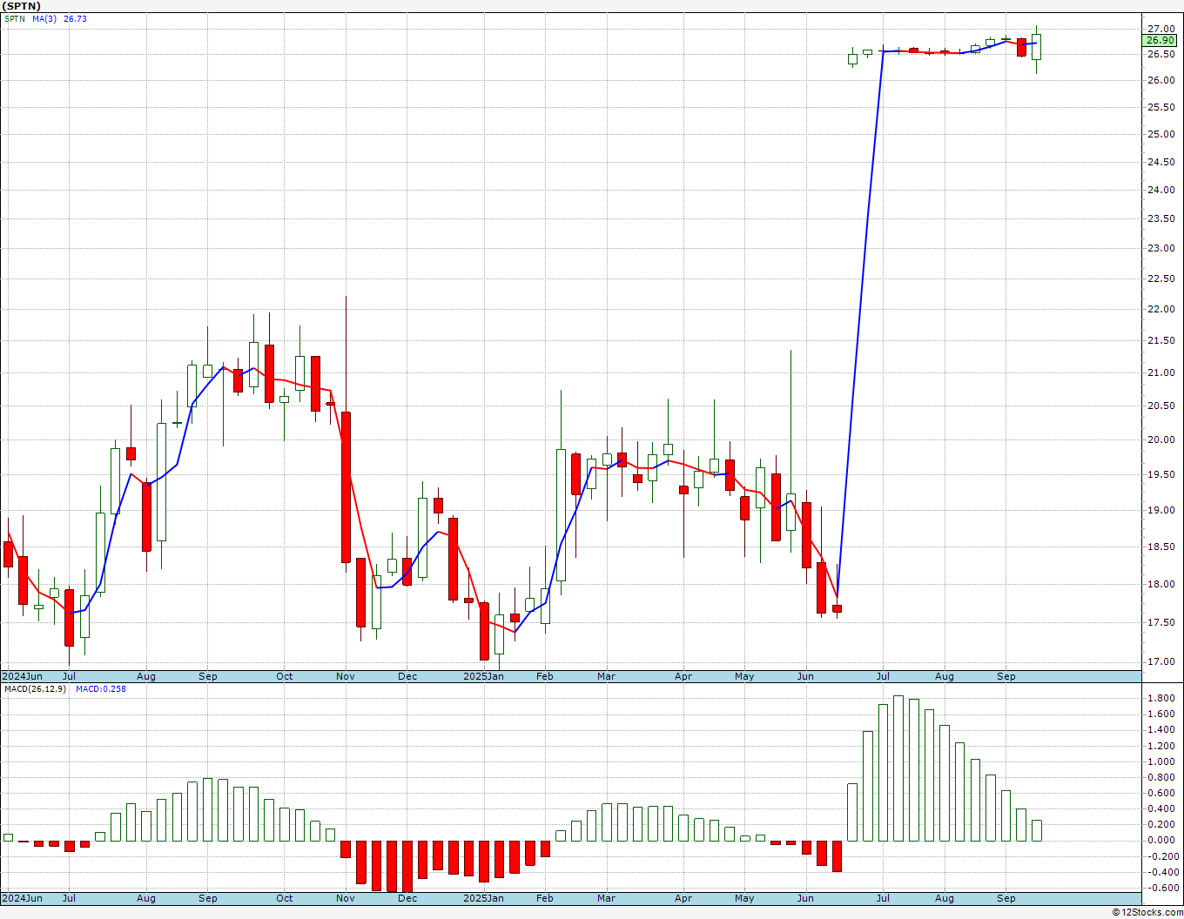1184x919 pixels.
Task: Select Dec on the MACD panel date axis
Action: click(407, 898)
